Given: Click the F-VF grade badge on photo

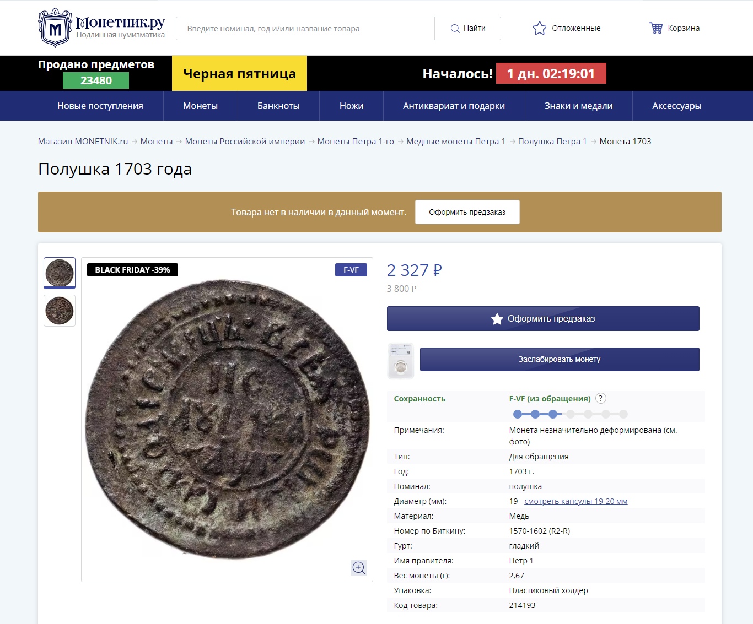Looking at the screenshot, I should pos(351,270).
